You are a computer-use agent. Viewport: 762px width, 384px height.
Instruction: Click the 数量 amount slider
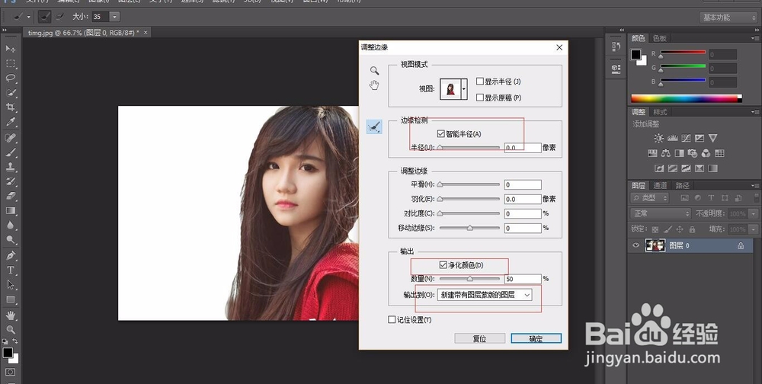469,279
